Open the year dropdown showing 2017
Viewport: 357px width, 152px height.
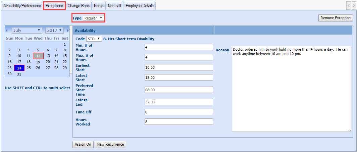click(55, 31)
